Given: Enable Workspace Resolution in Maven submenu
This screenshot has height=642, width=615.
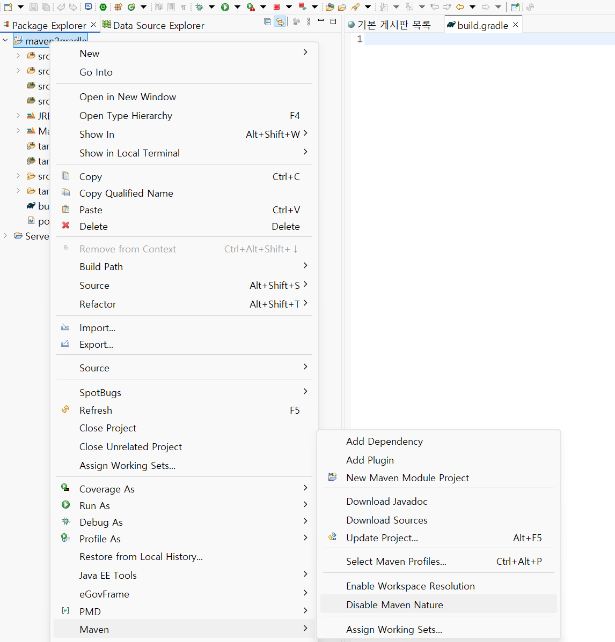Looking at the screenshot, I should pos(410,586).
